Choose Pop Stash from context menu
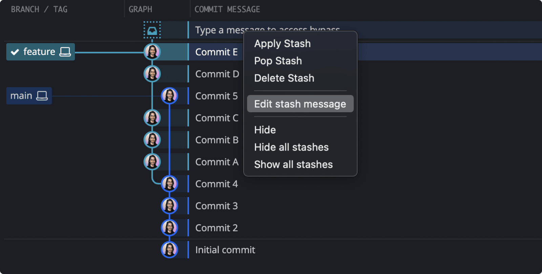 278,61
